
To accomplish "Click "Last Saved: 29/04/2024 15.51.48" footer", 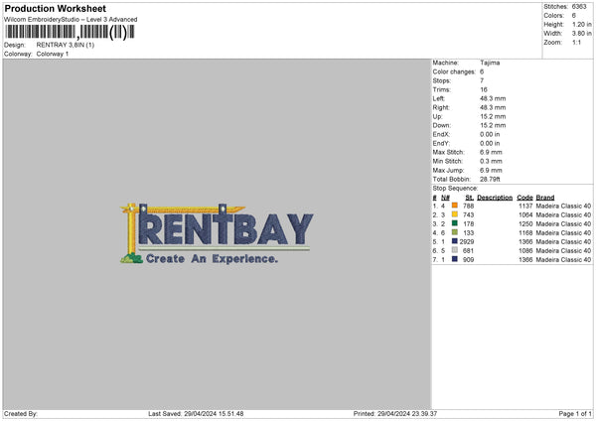I will coord(196,413).
